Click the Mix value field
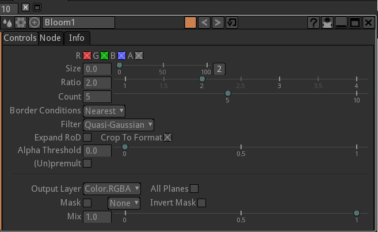The height and width of the screenshot is (232, 378). (97, 217)
